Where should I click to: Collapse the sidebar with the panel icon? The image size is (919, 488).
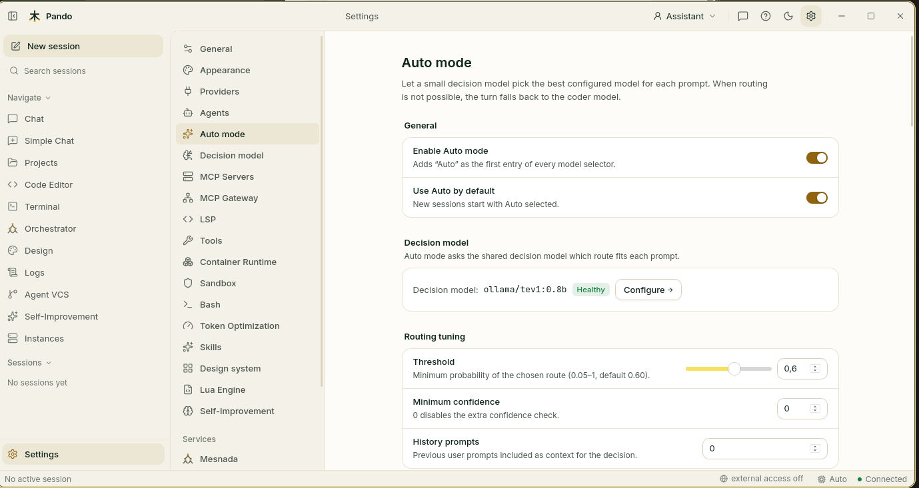[x=13, y=16]
